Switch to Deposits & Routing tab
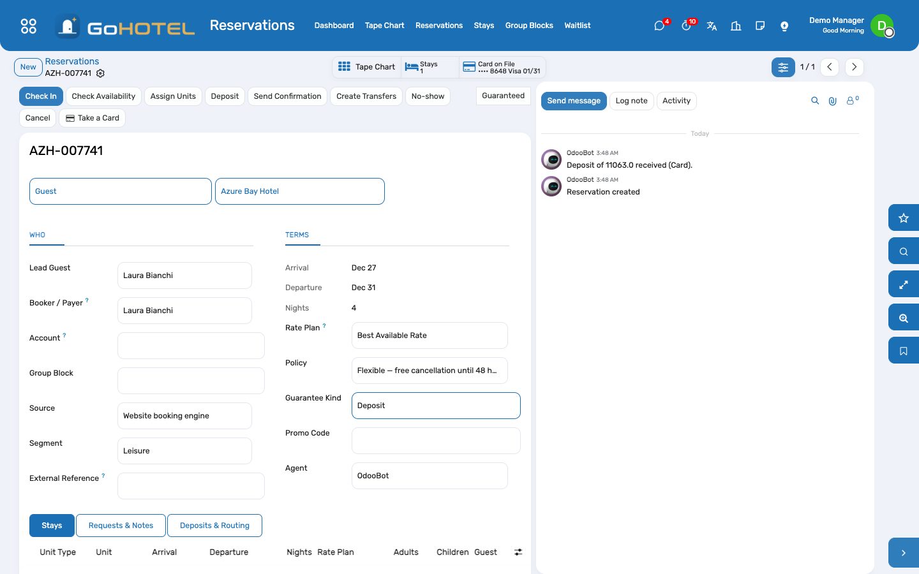Screen dimensions: 919x574 tap(214, 526)
